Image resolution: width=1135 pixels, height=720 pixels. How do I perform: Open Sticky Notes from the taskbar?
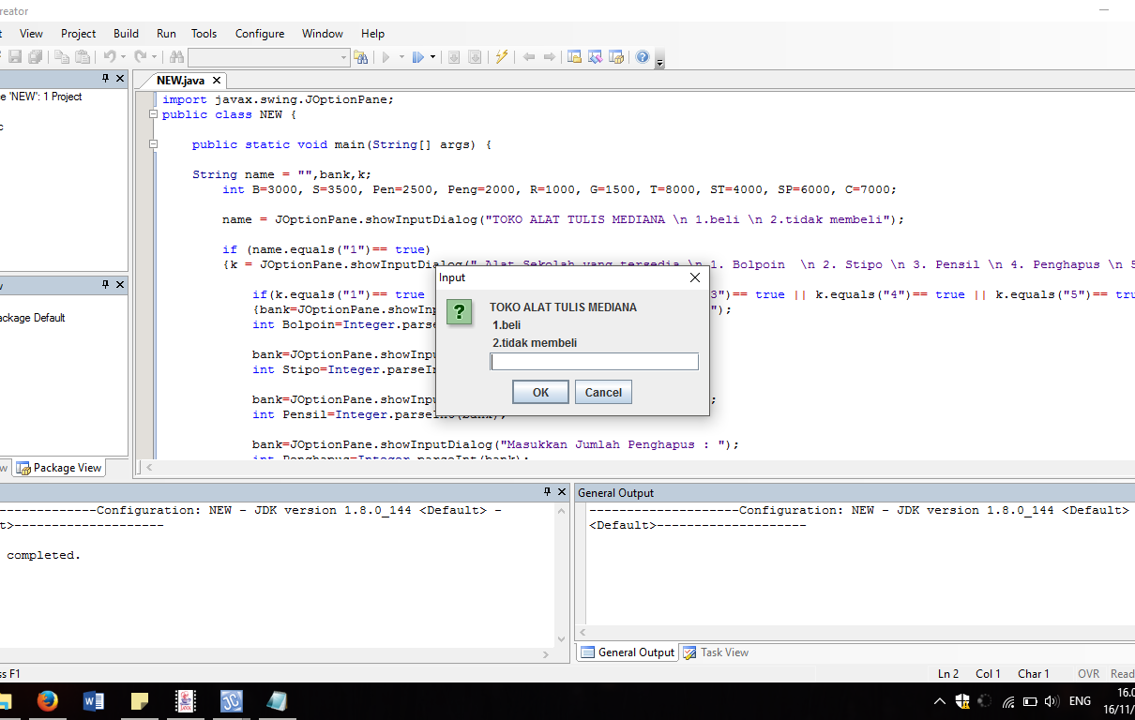[140, 701]
